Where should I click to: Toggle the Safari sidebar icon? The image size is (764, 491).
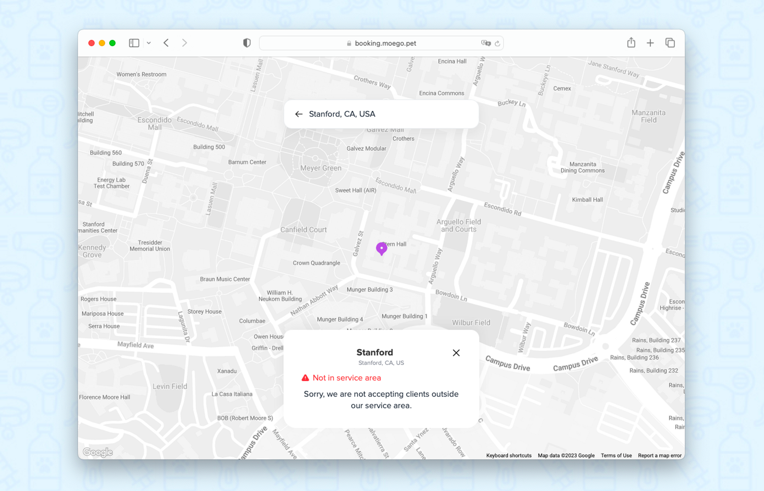click(134, 43)
